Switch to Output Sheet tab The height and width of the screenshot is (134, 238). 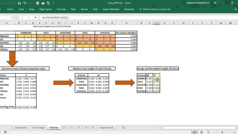point(106,128)
